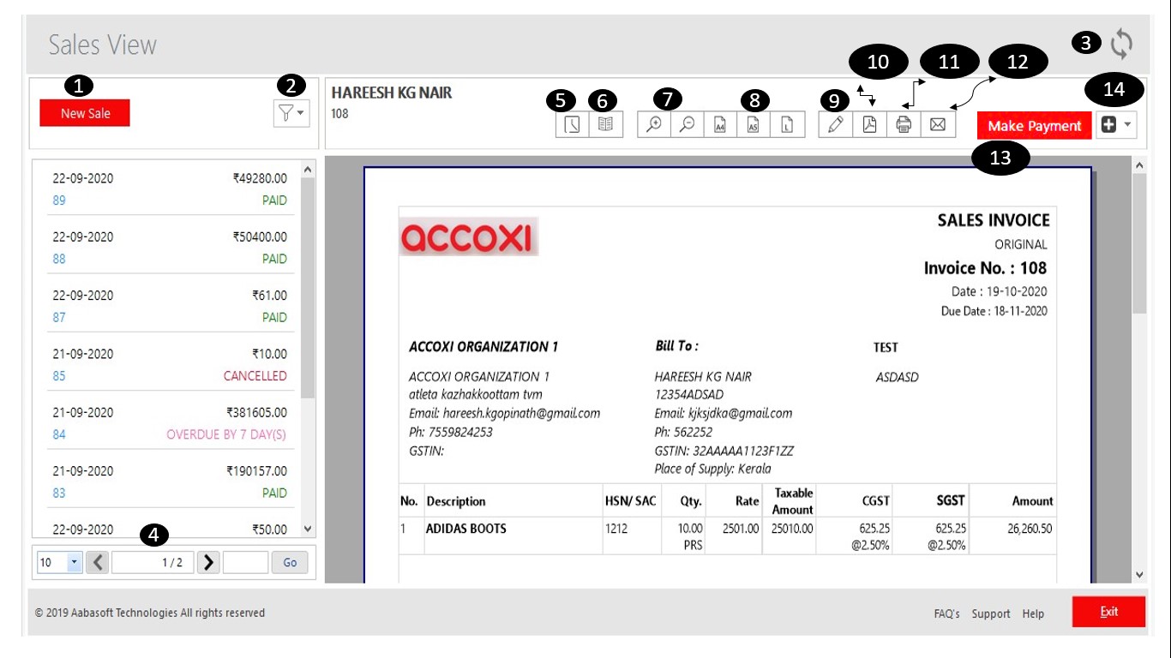This screenshot has height=658, width=1171.
Task: Select the cancelled sale number 85
Action: point(58,376)
